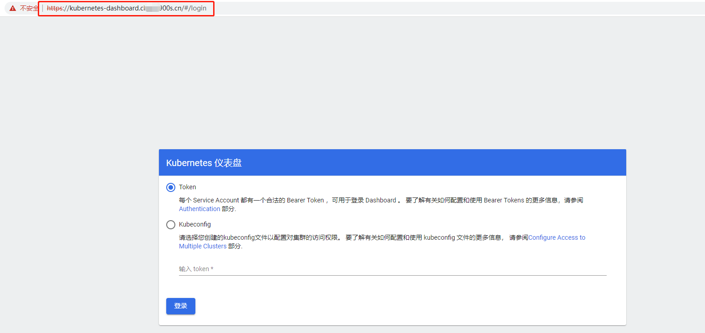The width and height of the screenshot is (705, 333).
Task: Click the security warning triangle icon
Action: click(13, 9)
